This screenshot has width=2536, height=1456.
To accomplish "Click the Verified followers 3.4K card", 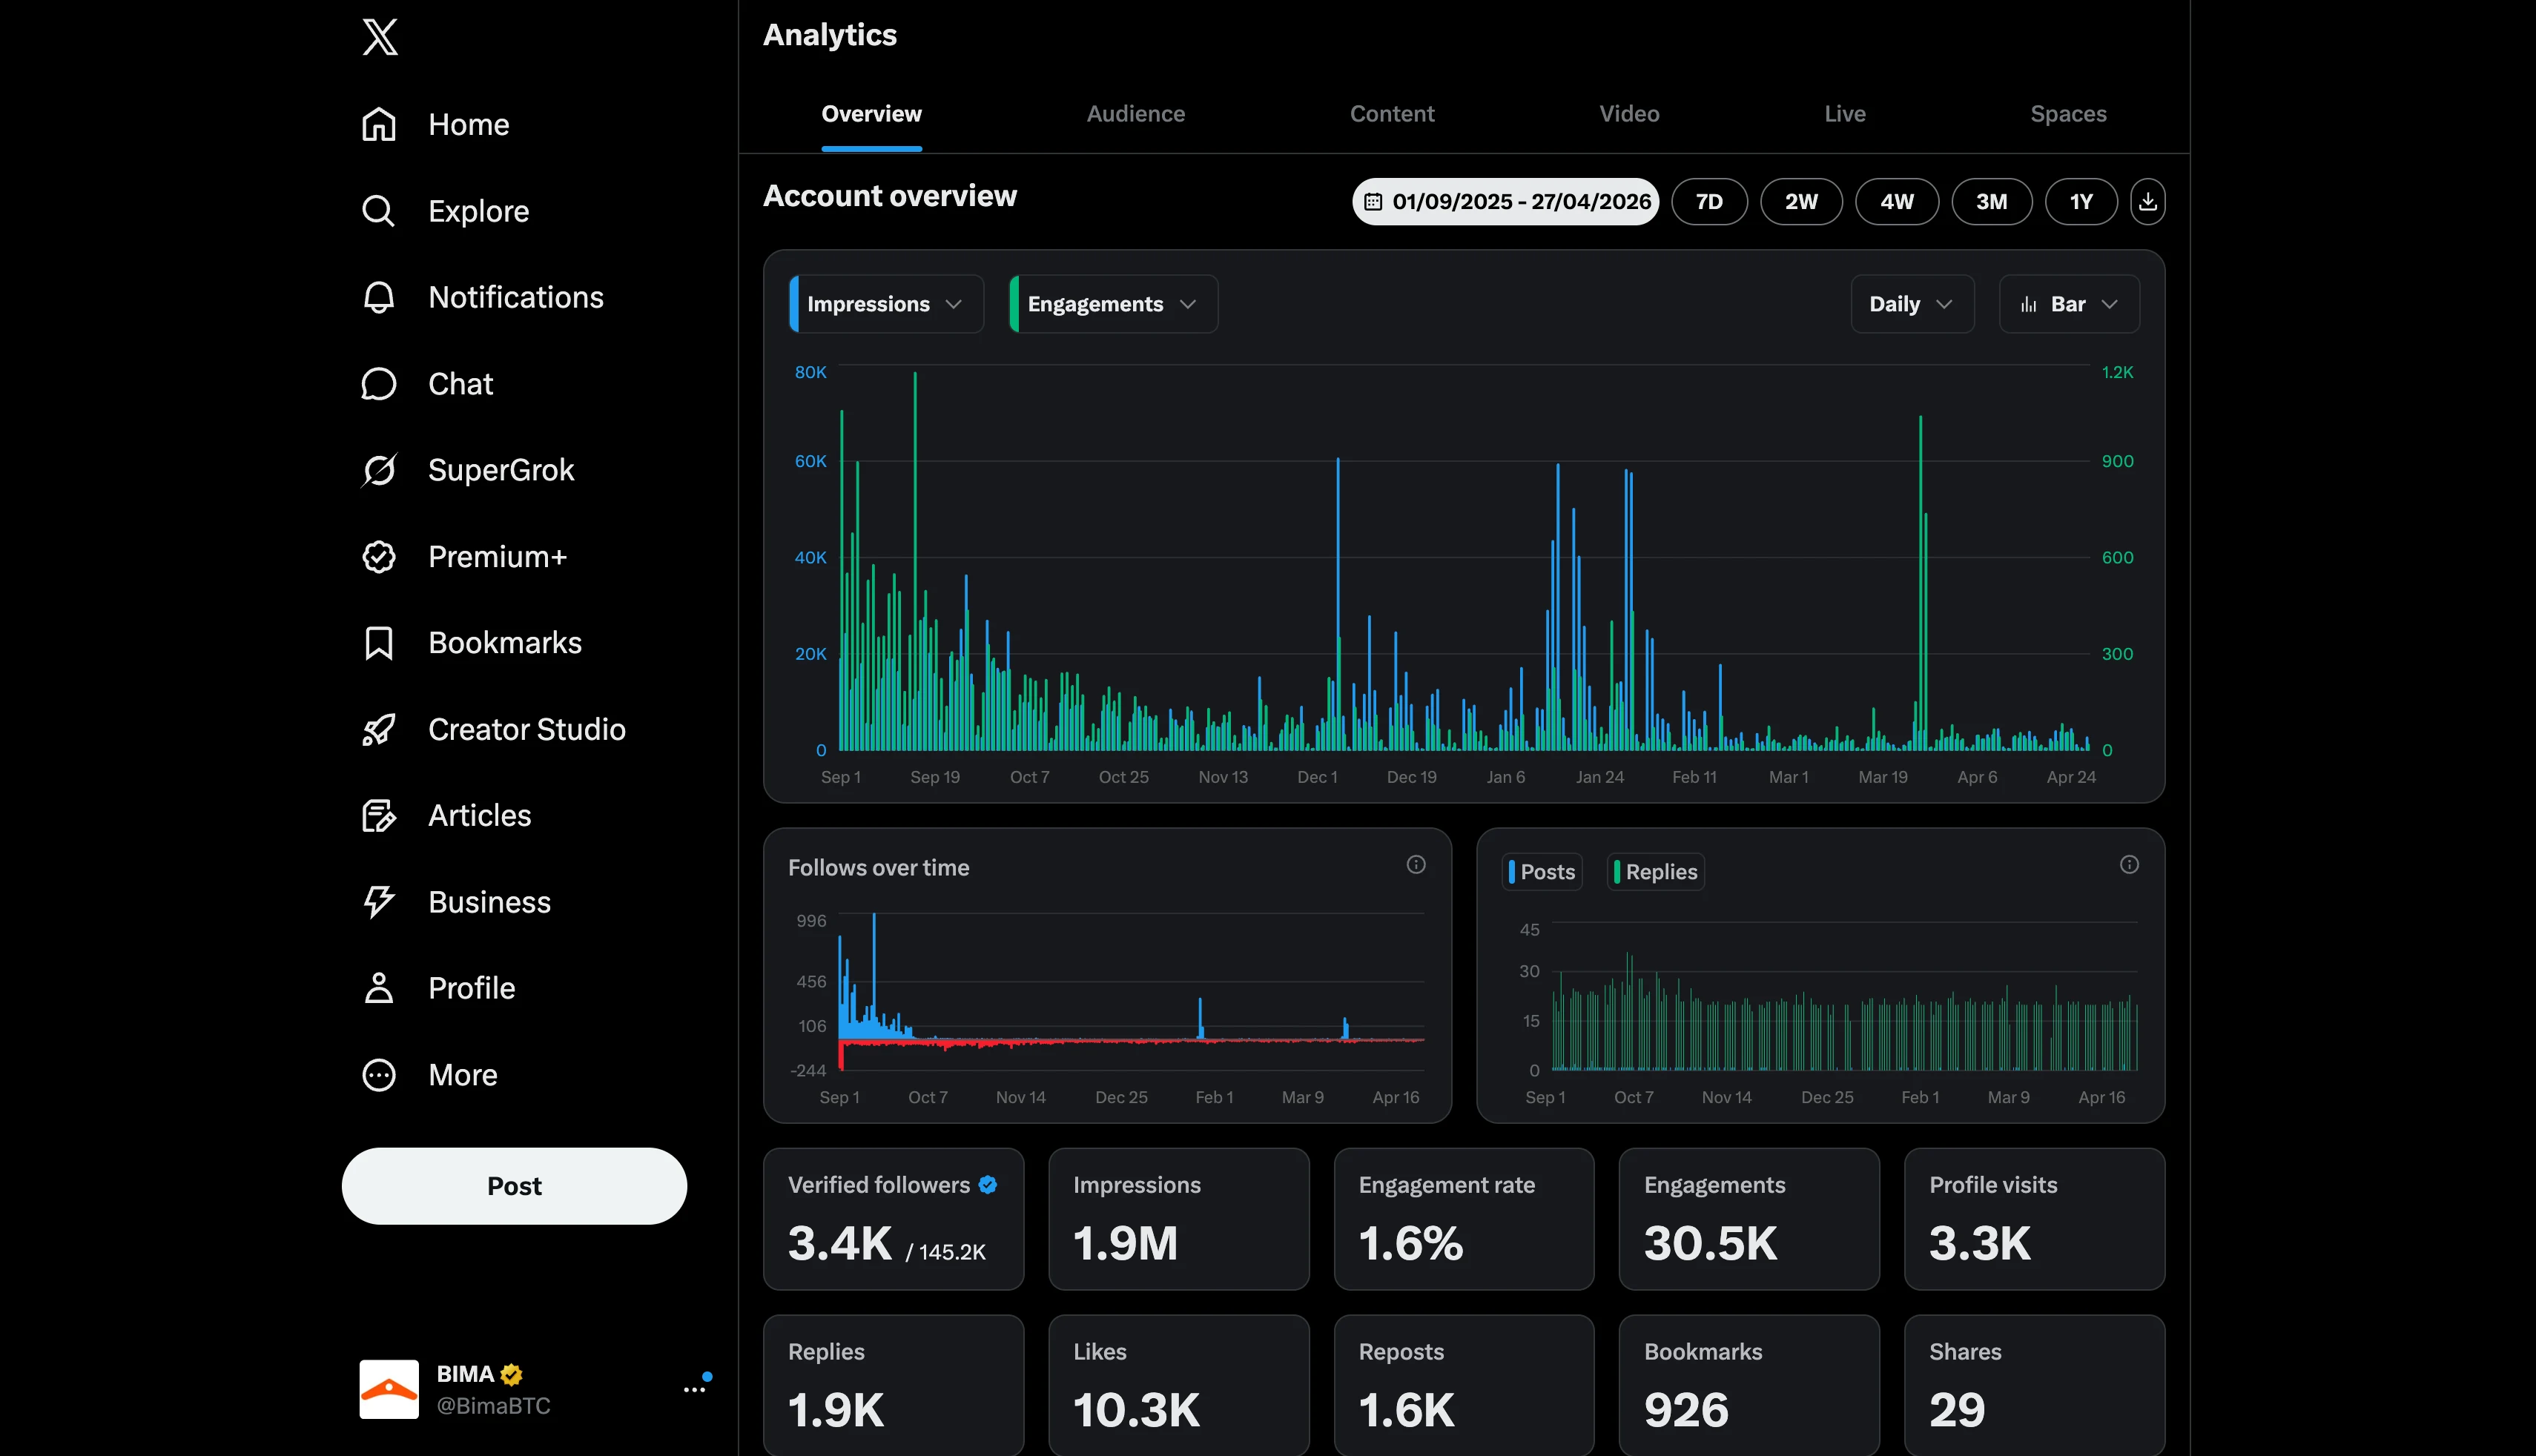I will pyautogui.click(x=893, y=1219).
